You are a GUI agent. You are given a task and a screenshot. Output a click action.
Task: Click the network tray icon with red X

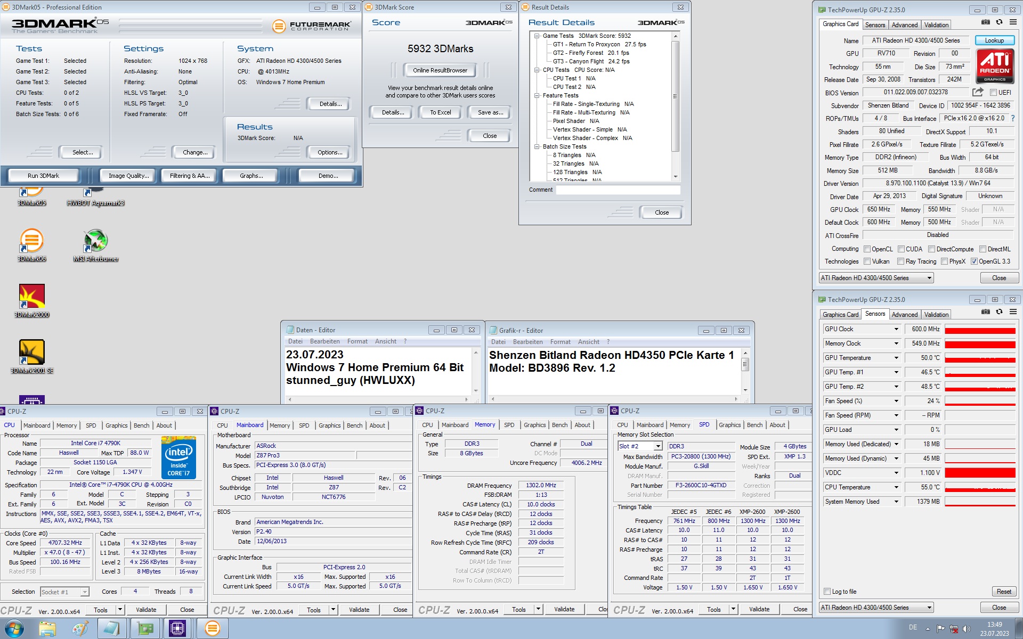point(954,629)
